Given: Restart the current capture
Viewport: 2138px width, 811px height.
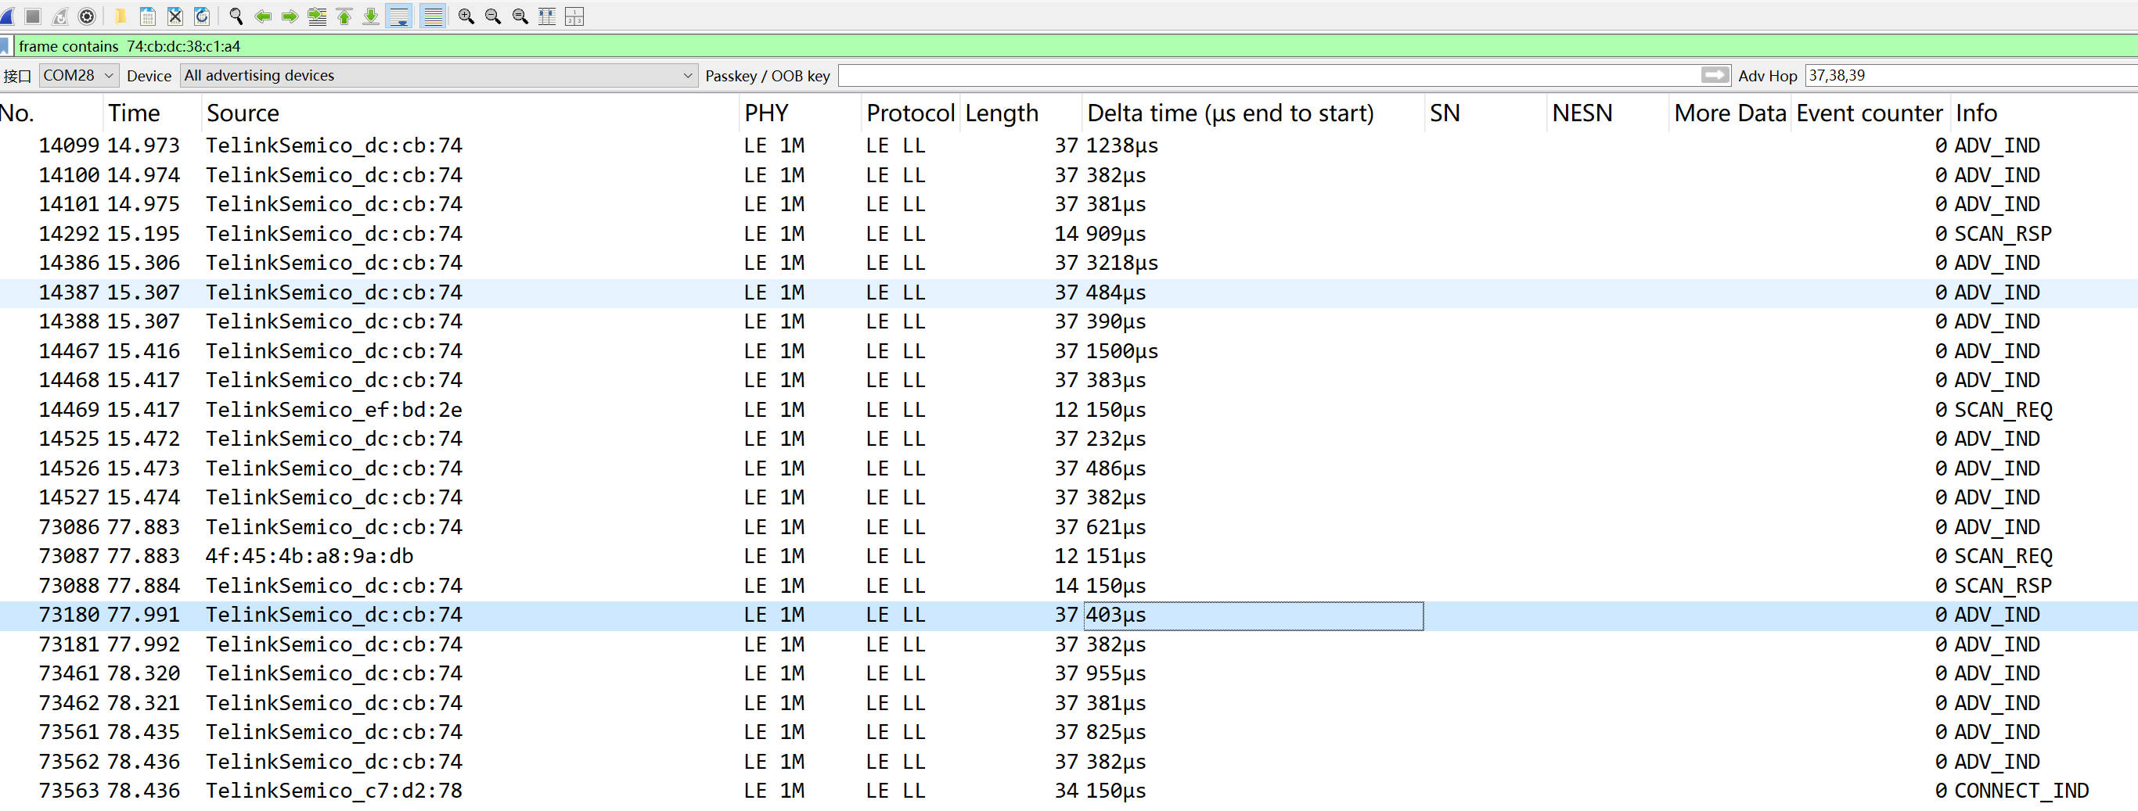Looking at the screenshot, I should coord(60,16).
